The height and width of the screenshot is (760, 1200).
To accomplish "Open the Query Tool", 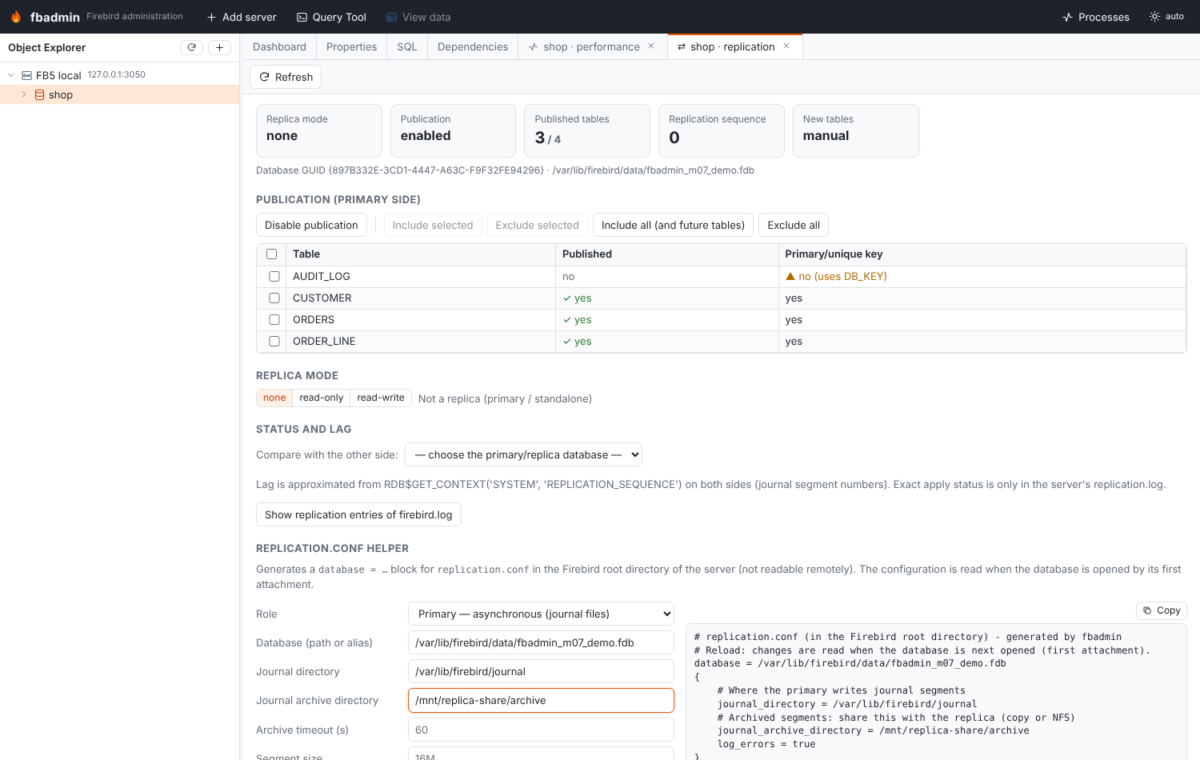I will (x=331, y=17).
